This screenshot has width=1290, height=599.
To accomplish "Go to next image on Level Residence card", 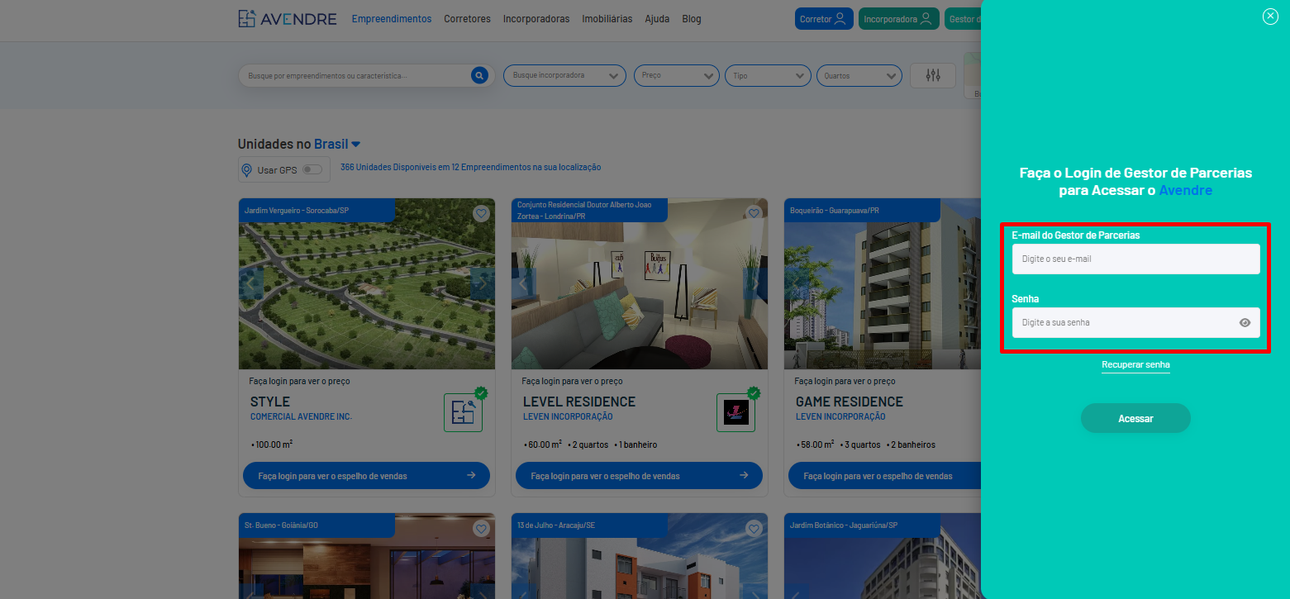I will (x=755, y=283).
